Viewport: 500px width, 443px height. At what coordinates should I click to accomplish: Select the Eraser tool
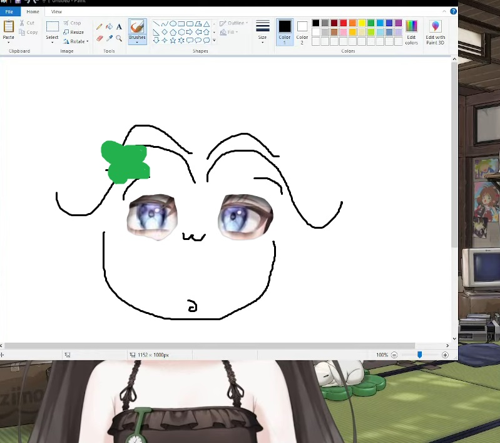99,38
